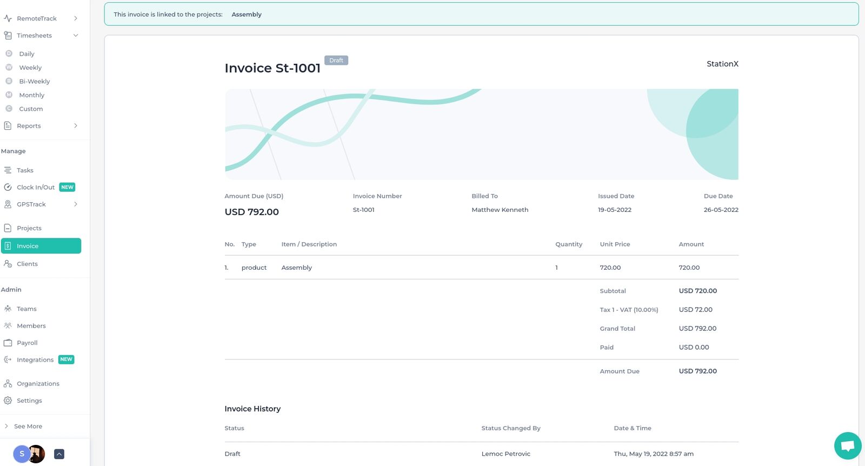Open the Weekly timesheet view
This screenshot has width=865, height=466.
(30, 68)
